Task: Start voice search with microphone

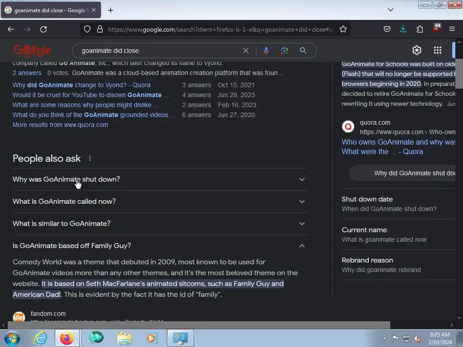Action: tap(266, 51)
